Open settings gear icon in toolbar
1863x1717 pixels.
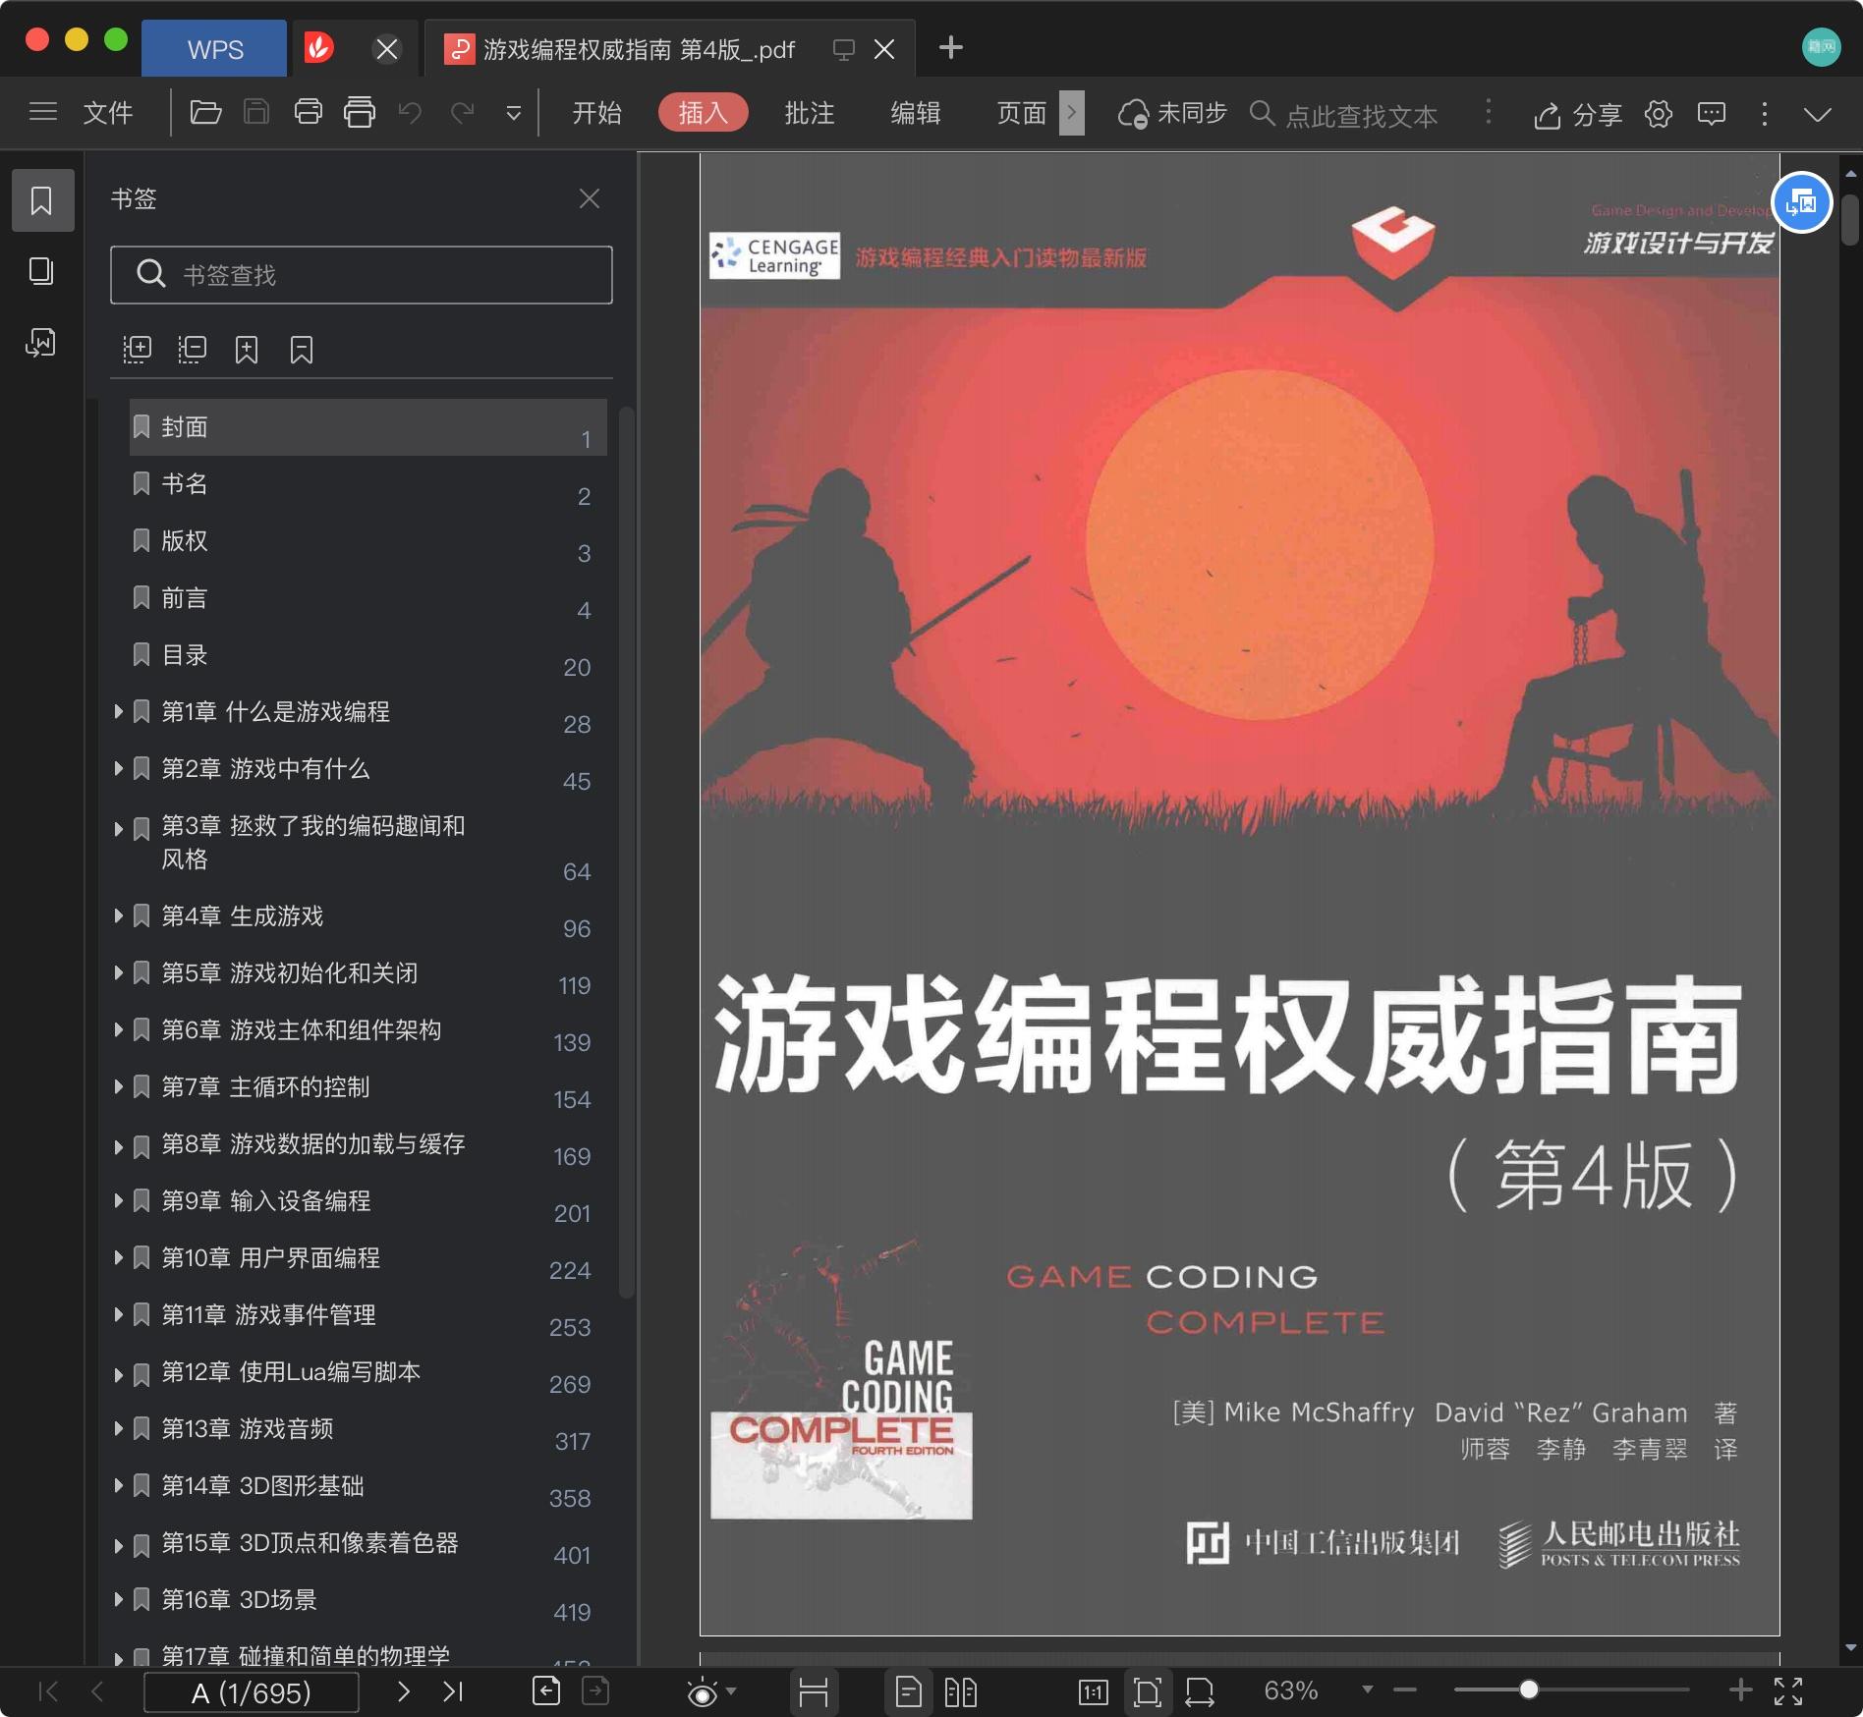(x=1659, y=114)
